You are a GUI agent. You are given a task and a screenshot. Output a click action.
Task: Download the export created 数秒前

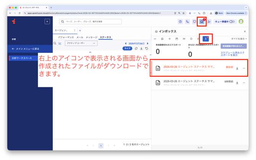(237, 69)
